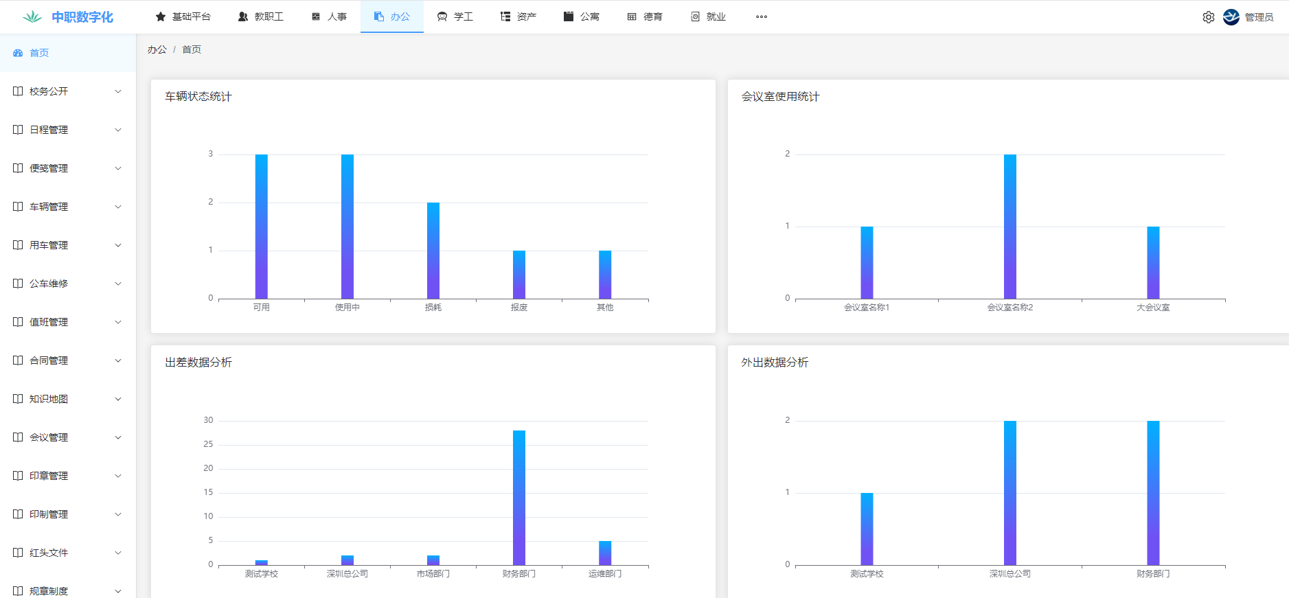
Task: Click the 财务部门 bar in 出差数据分析 chart
Action: point(519,498)
